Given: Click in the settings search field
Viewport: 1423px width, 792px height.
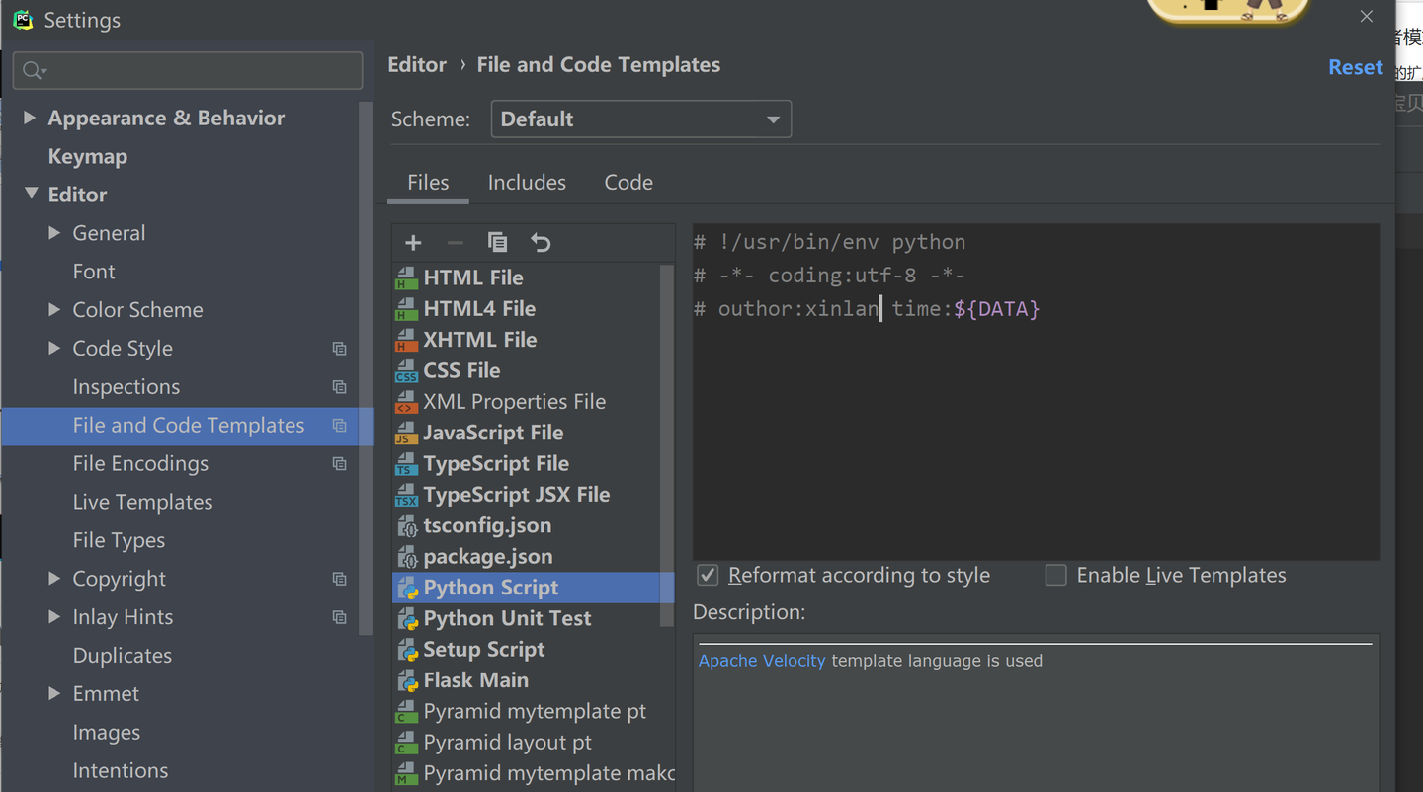Looking at the screenshot, I should click(198, 70).
